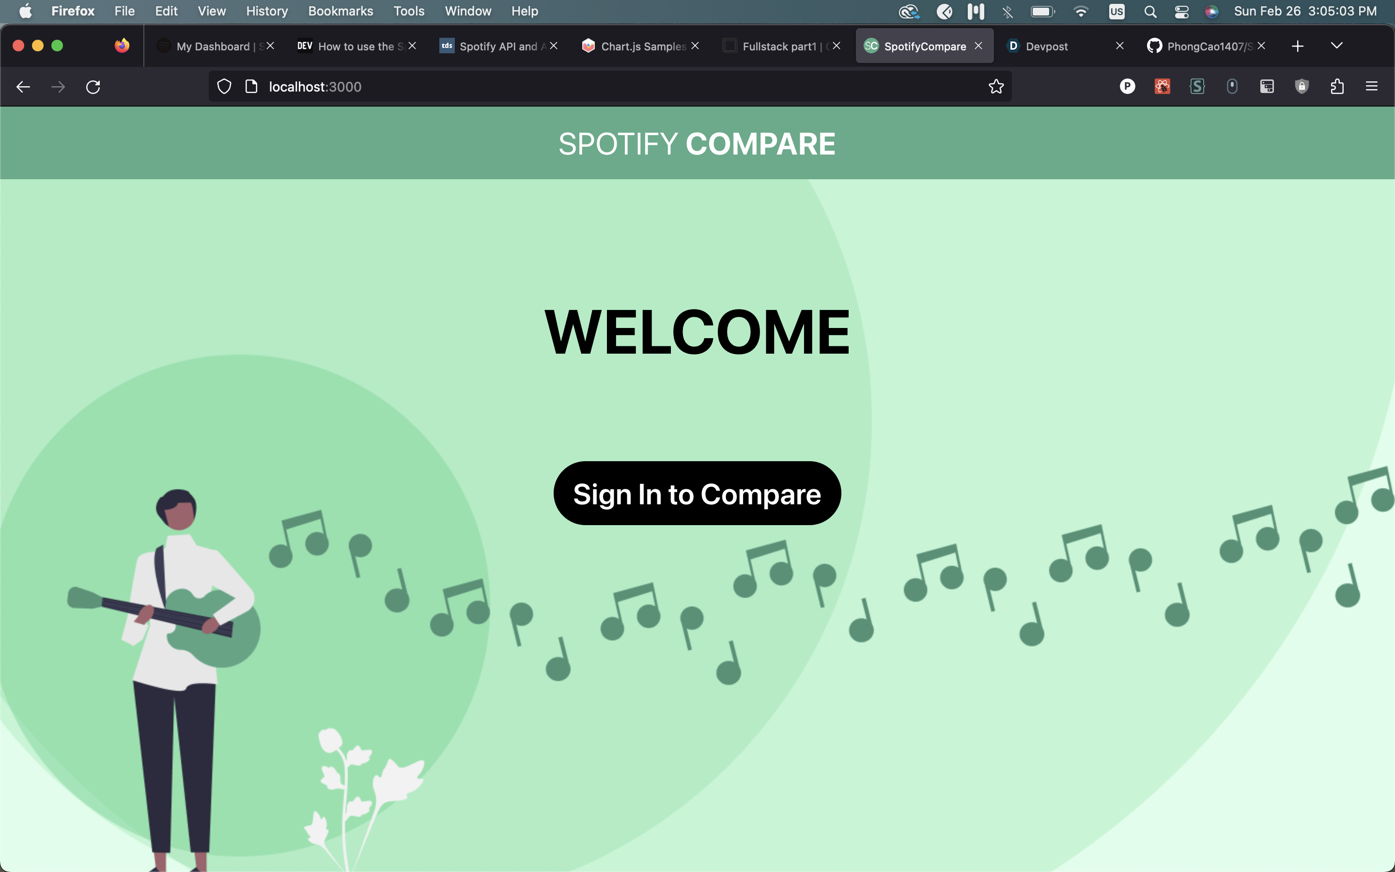
Task: Open a new tab with plus icon
Action: coord(1297,46)
